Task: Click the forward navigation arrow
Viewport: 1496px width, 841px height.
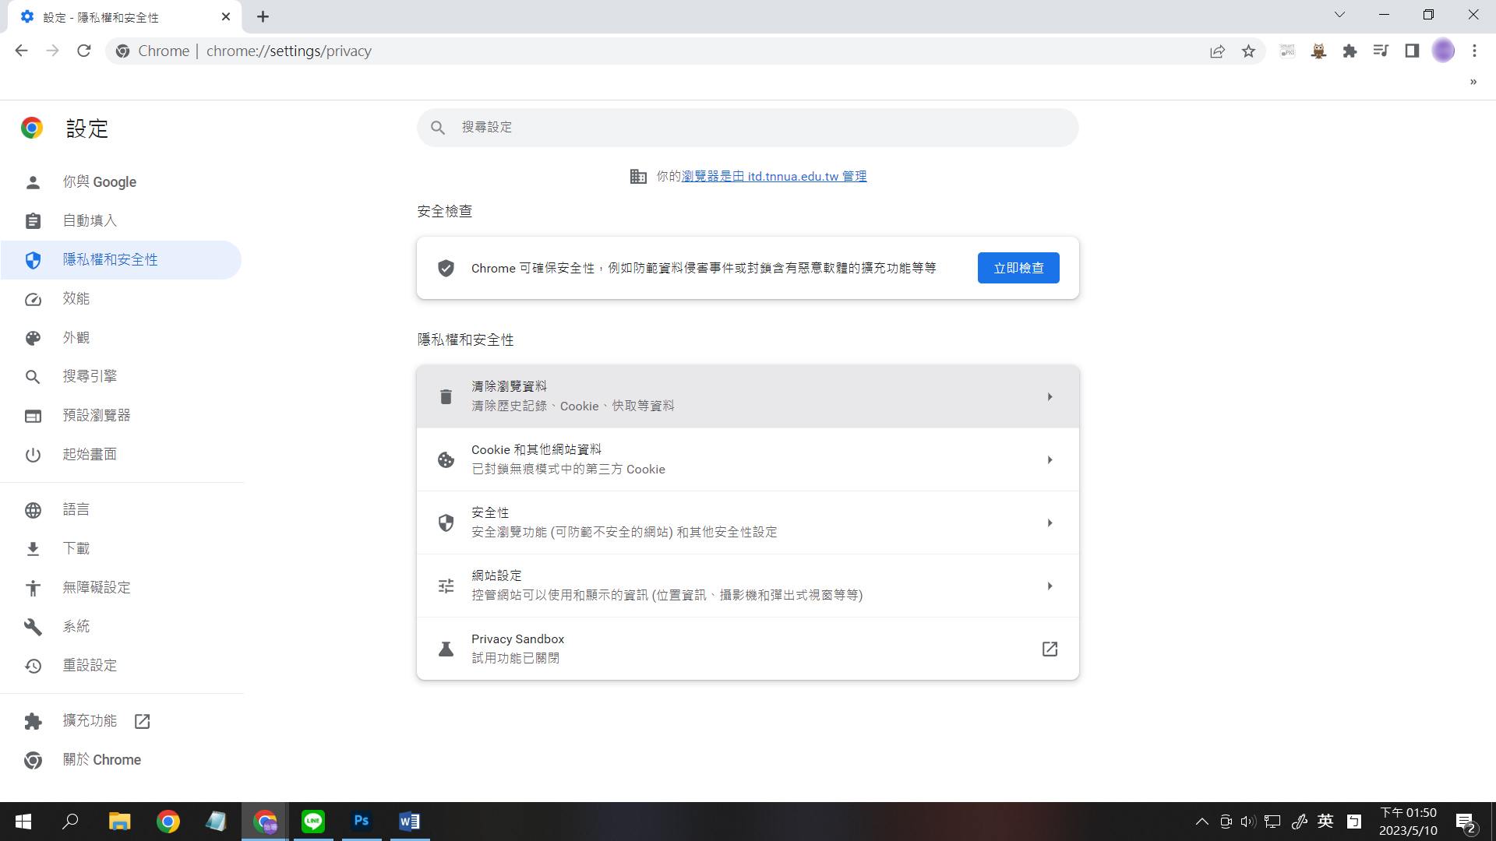Action: tap(52, 51)
